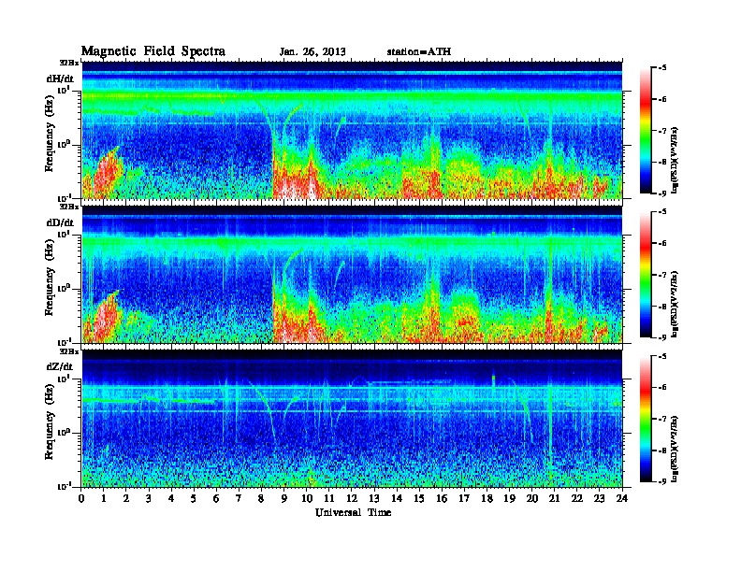Click the dD/dt panel color bar
The width and height of the screenshot is (741, 572).
pos(645,274)
